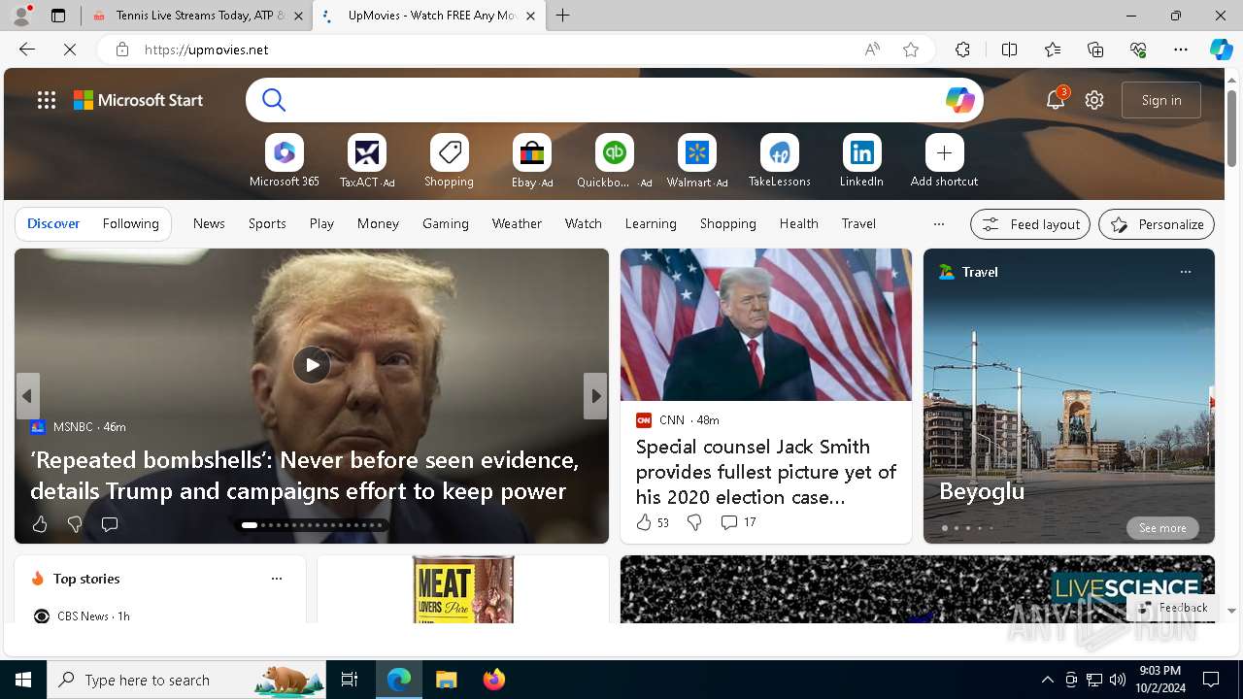Like the CNN Jack Smith article
The height and width of the screenshot is (699, 1243).
click(x=653, y=522)
